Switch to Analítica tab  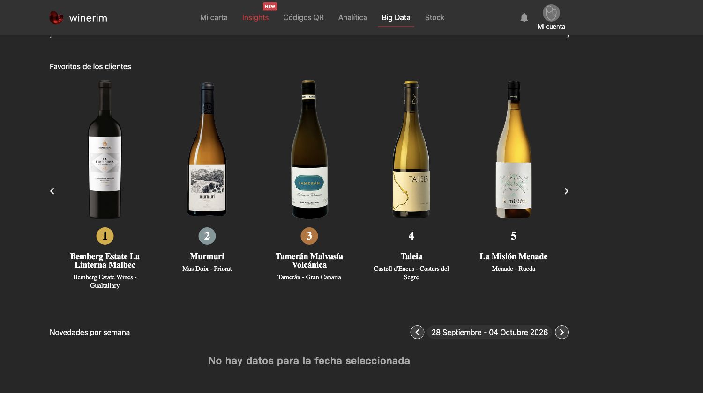[x=353, y=17]
